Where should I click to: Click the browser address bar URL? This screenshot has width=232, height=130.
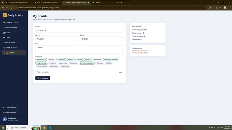point(39,7)
